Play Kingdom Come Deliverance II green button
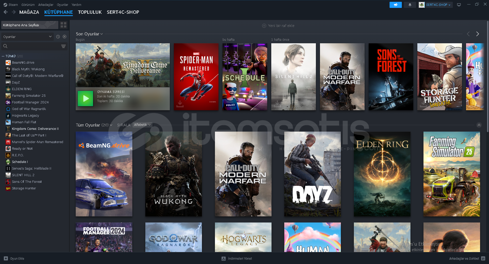 click(x=85, y=99)
